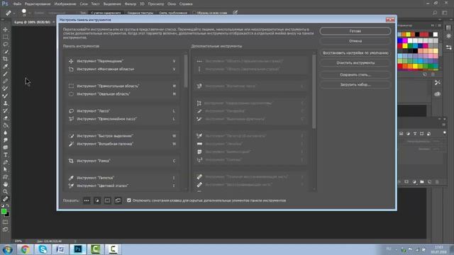The height and width of the screenshot is (255, 454).
Task: Click 'Восстановить настройки по умолчанию'
Action: [355, 53]
